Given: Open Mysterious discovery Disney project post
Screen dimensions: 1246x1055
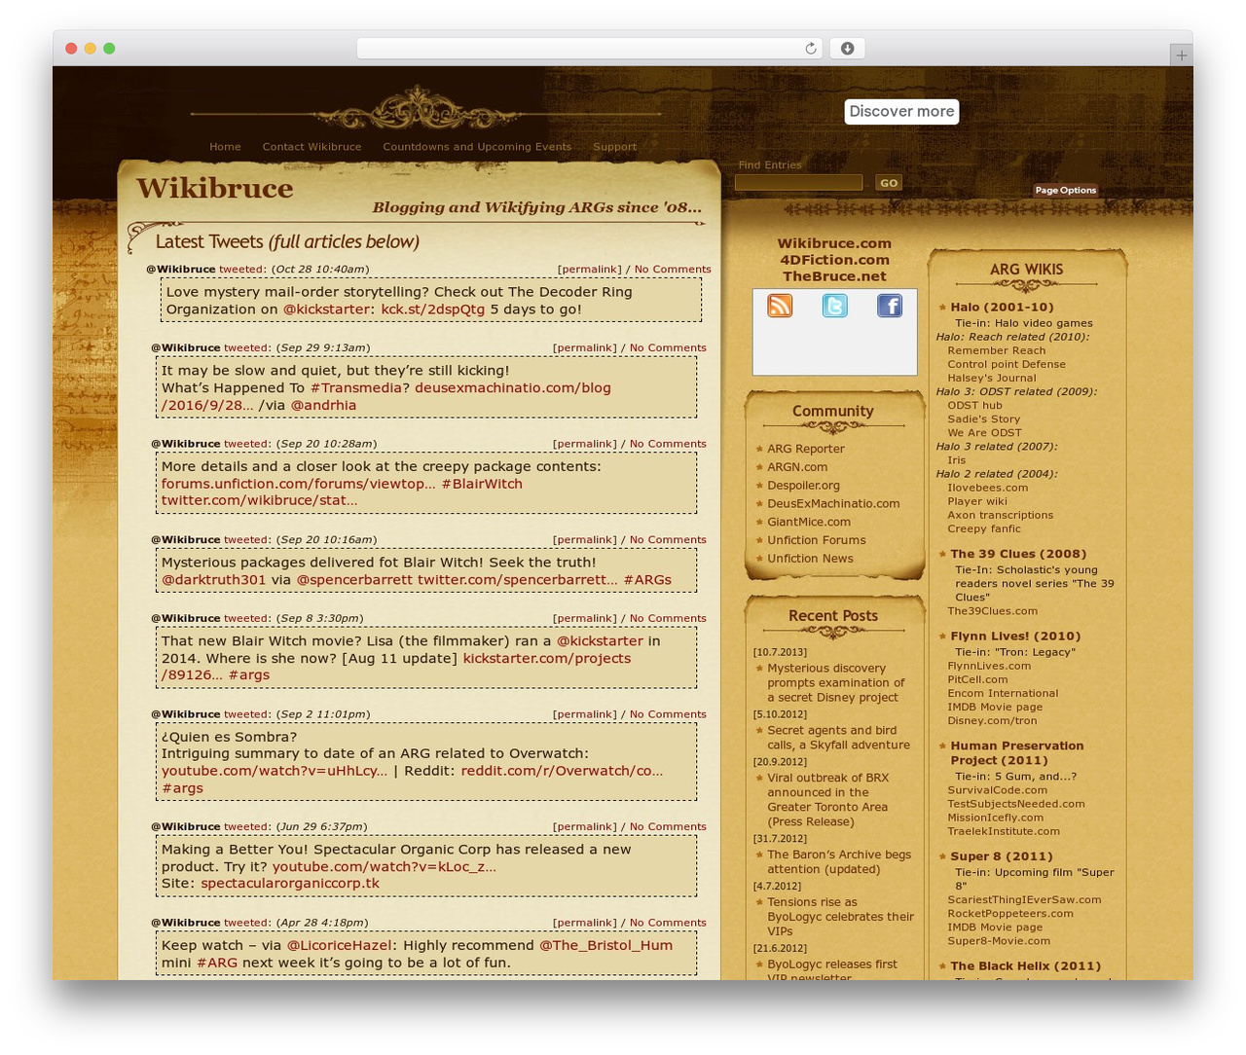Looking at the screenshot, I should (835, 682).
